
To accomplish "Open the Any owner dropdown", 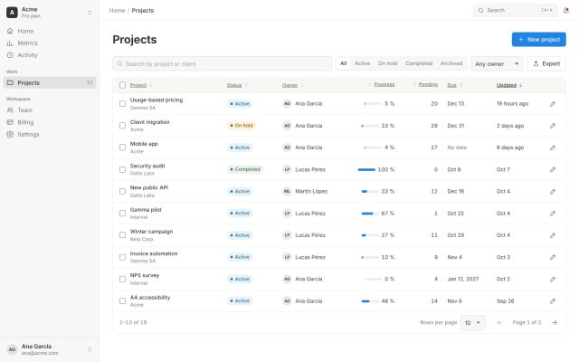I will (497, 64).
